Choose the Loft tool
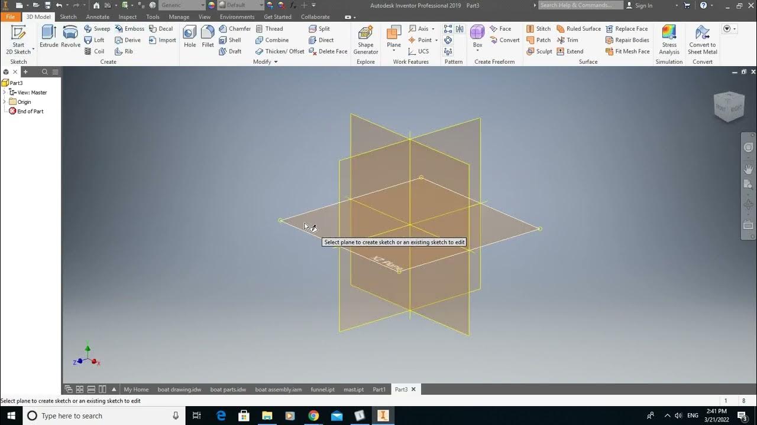Viewport: 757px width, 425px height. tap(94, 40)
